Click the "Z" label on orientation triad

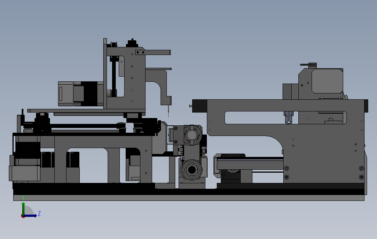click(39, 214)
